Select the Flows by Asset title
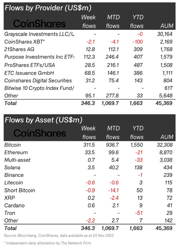Viewport: 177px width, 249px height. point(44,120)
